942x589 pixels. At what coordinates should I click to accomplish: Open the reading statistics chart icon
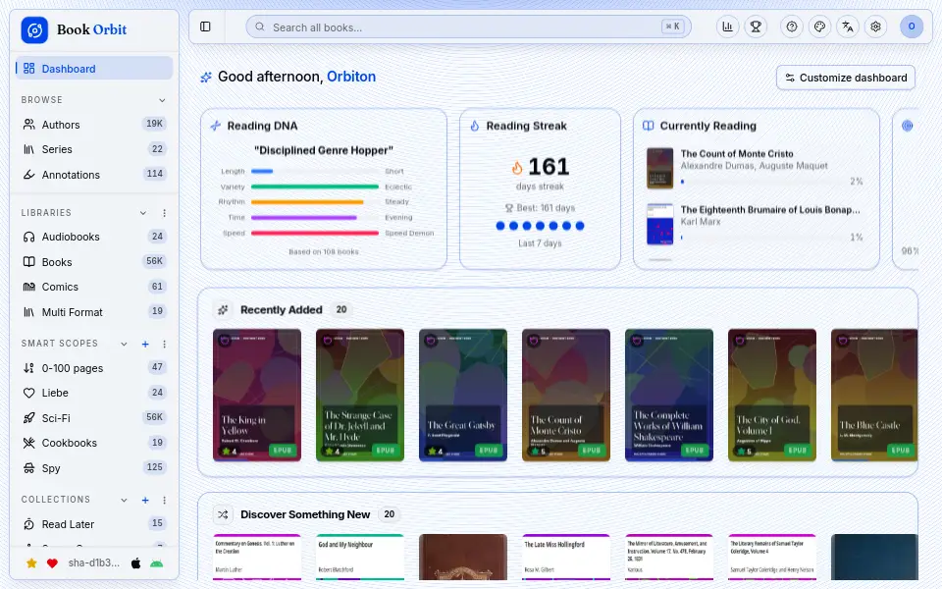click(727, 27)
